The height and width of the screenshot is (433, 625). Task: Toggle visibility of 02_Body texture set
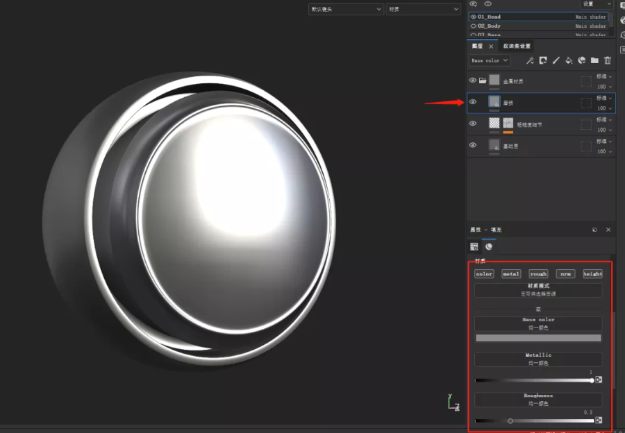click(x=474, y=26)
